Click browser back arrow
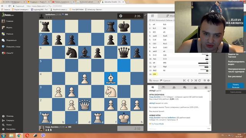 [2, 6]
